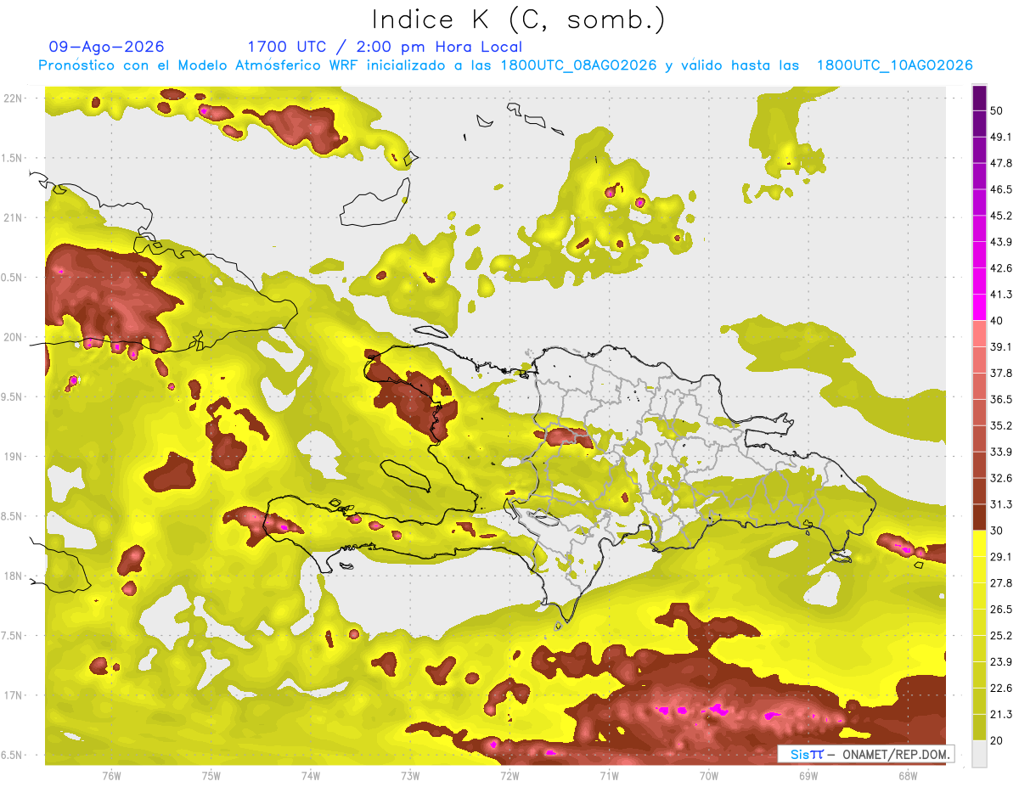Click the "8.5N" latitude axis label
The height and width of the screenshot is (787, 1019).
point(11,516)
